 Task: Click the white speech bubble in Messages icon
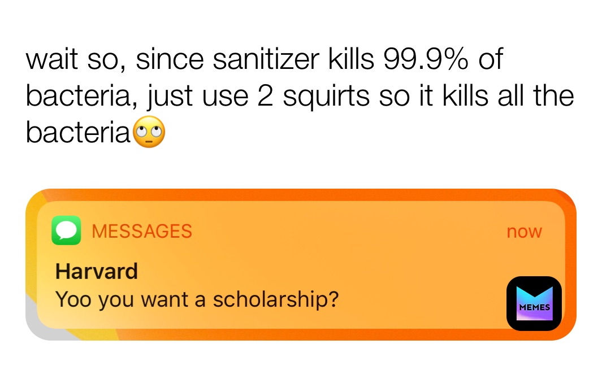[66, 230]
